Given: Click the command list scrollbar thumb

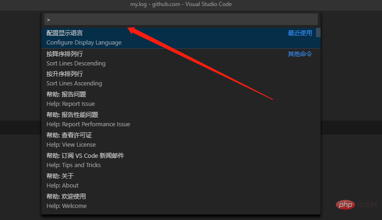Looking at the screenshot, I should [x=318, y=32].
